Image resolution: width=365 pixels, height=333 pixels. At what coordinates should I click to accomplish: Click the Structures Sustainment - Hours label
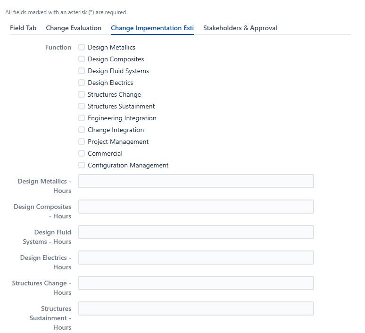click(50, 318)
